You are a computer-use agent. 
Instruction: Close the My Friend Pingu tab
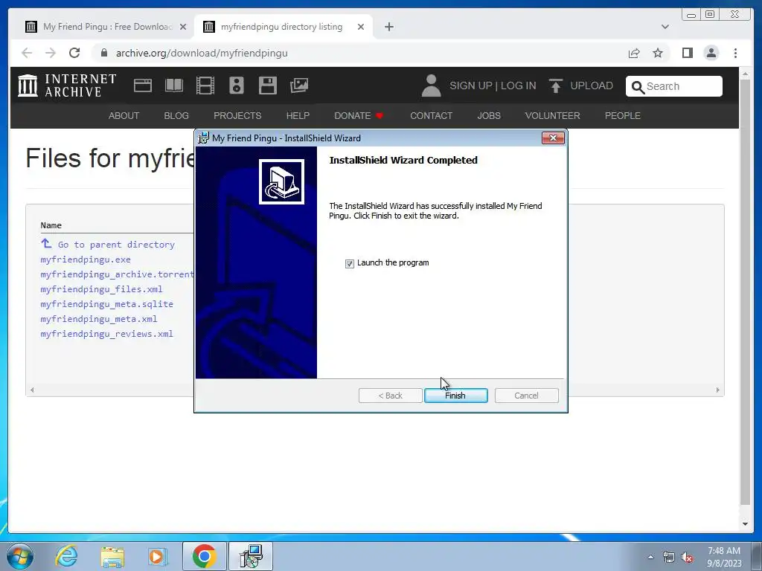[x=183, y=27]
